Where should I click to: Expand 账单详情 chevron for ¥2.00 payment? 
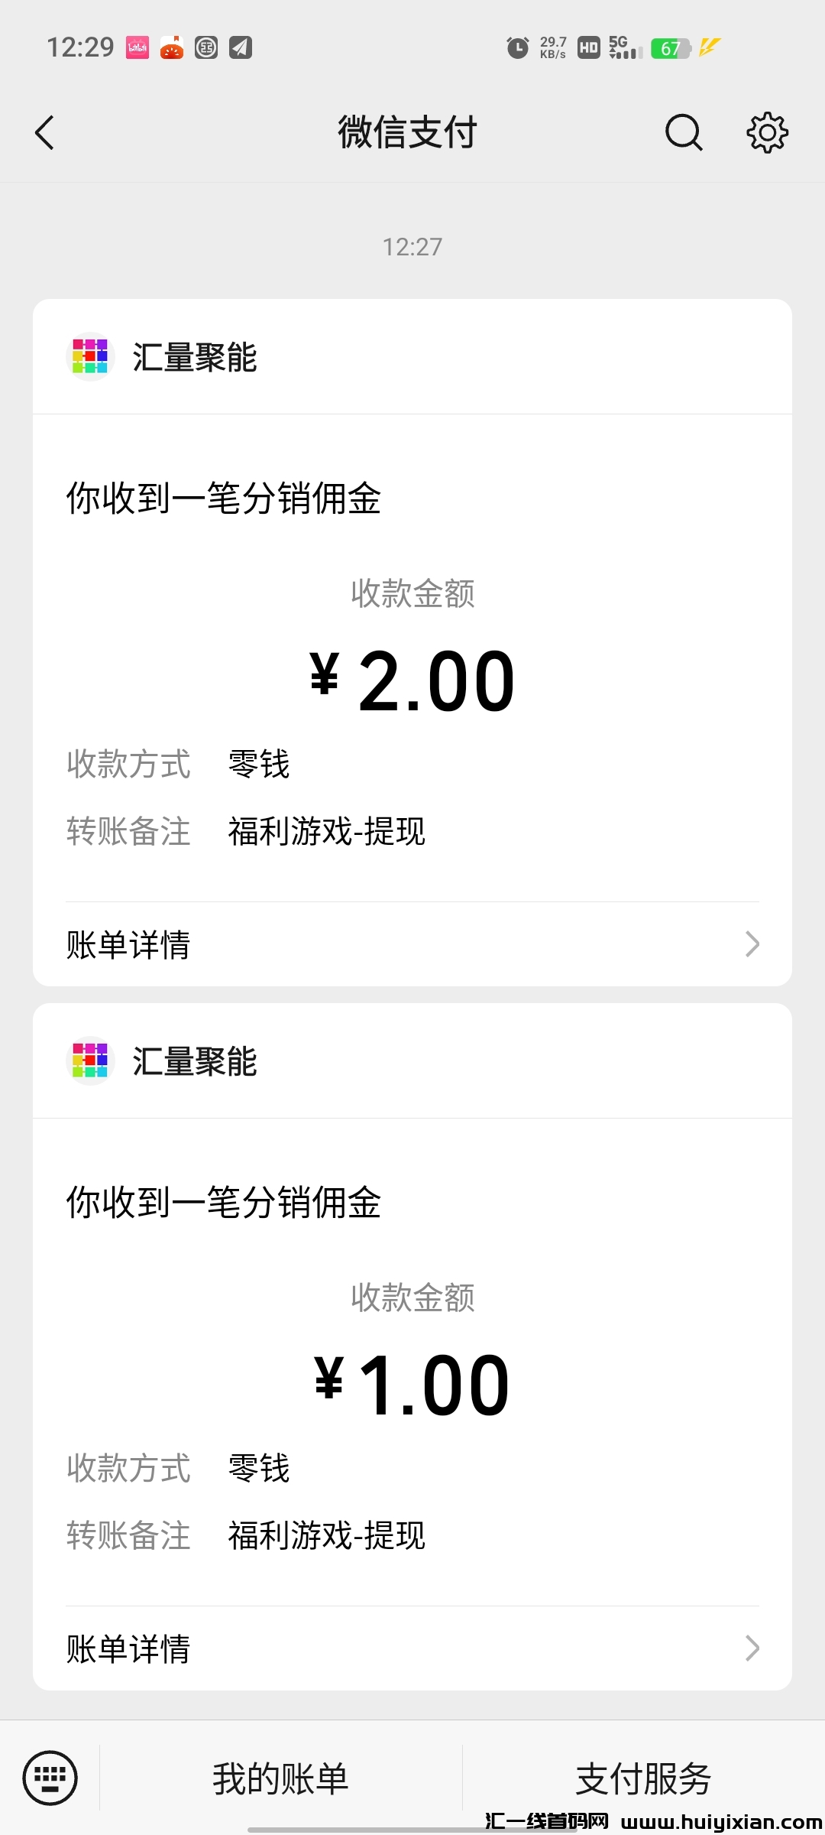coord(752,944)
